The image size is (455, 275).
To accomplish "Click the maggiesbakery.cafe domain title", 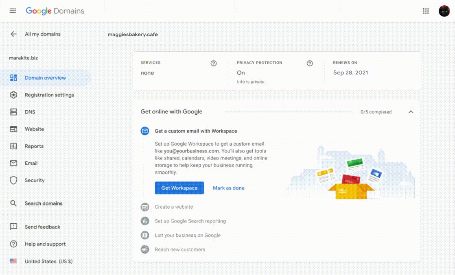I will [133, 34].
